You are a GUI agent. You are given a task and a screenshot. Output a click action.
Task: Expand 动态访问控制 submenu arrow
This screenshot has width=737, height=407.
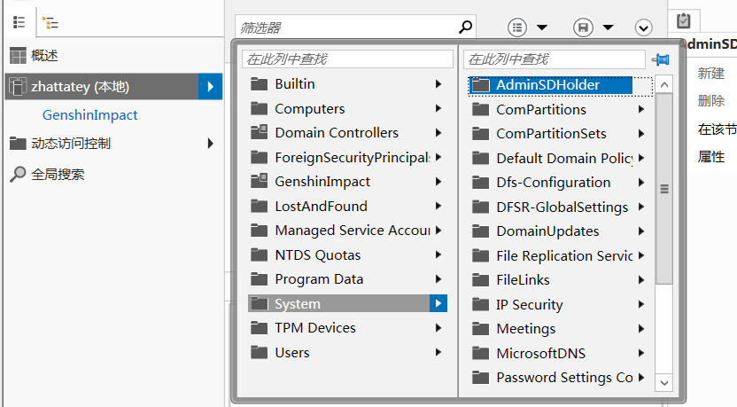pos(210,143)
